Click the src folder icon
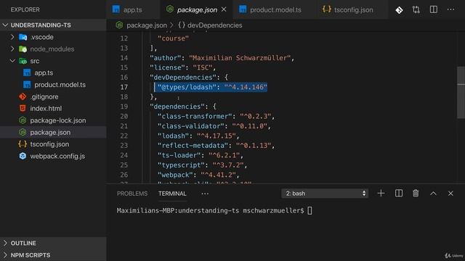The height and width of the screenshot is (261, 465). tap(23, 61)
